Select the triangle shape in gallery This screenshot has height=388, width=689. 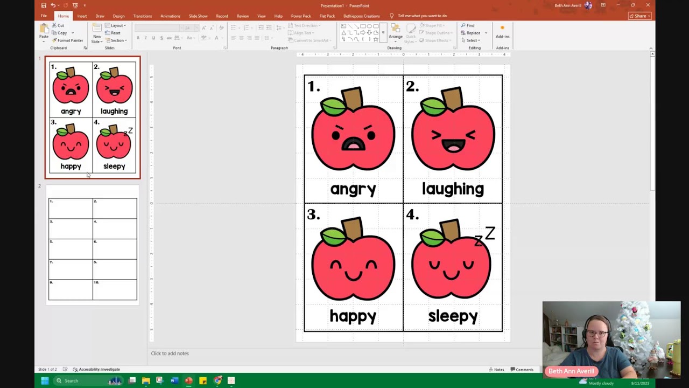coord(343,32)
